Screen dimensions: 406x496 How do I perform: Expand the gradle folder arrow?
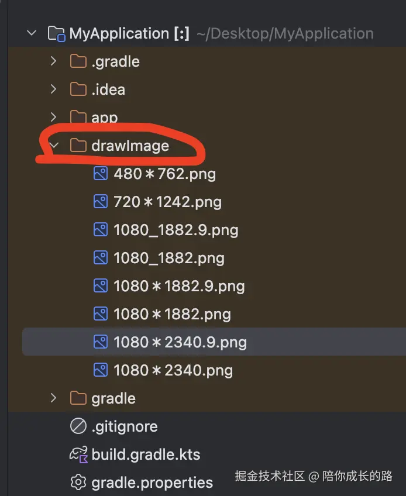pyautogui.click(x=54, y=398)
